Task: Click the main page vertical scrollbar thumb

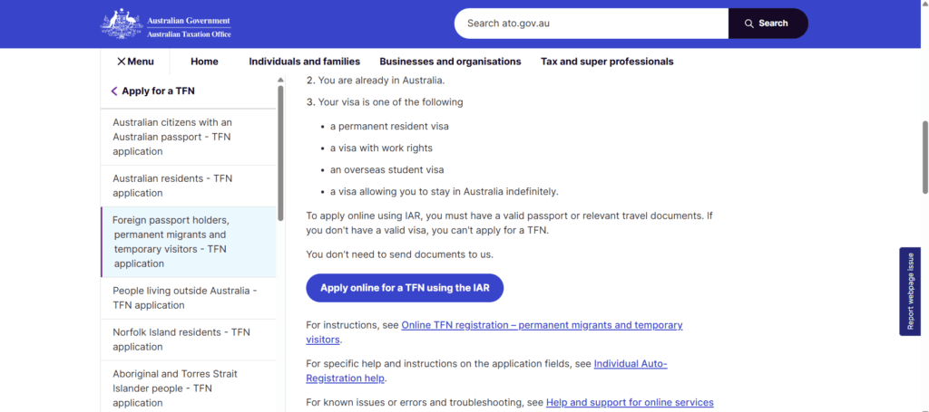Action: [x=924, y=157]
